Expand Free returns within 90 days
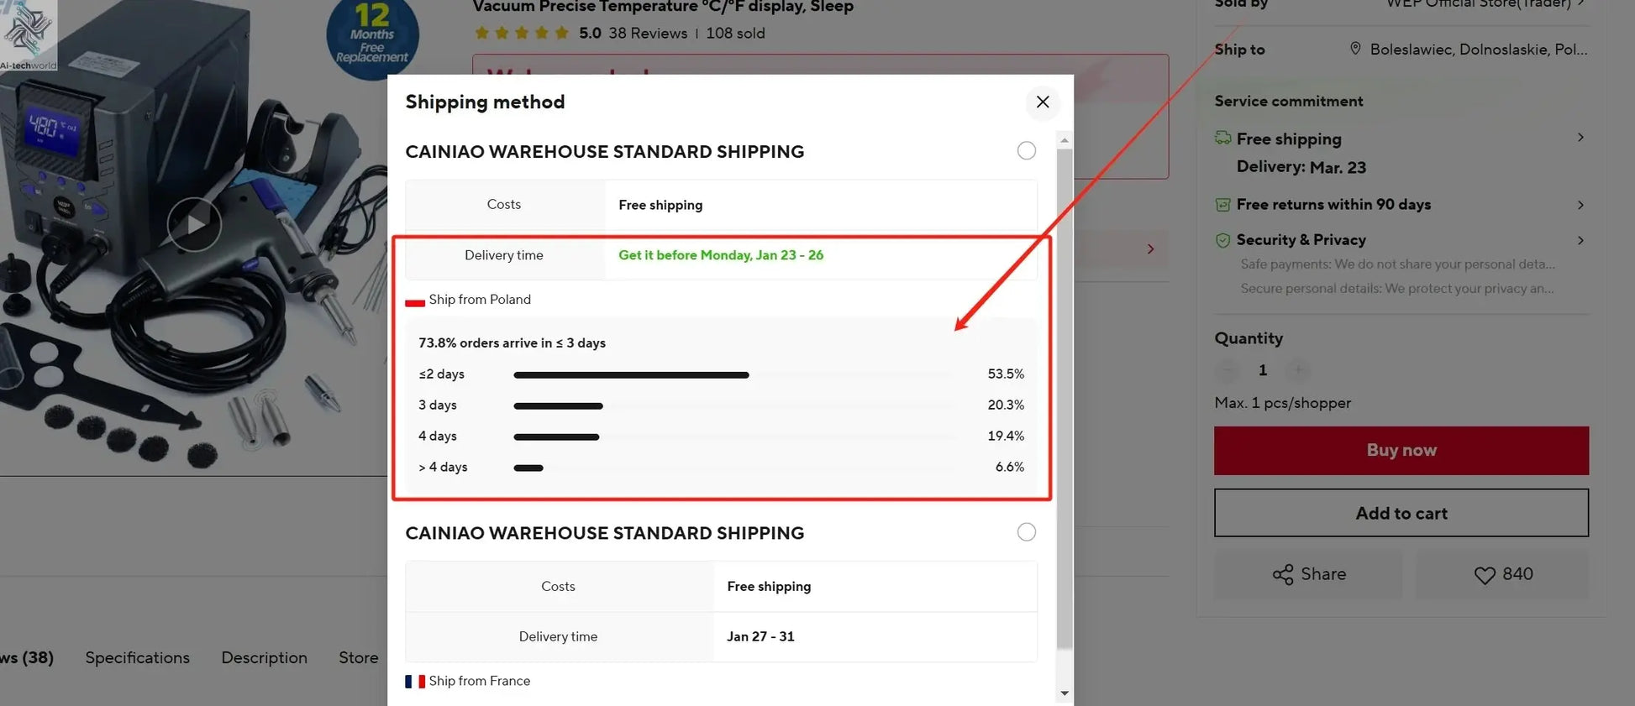The image size is (1635, 706). coord(1580,205)
